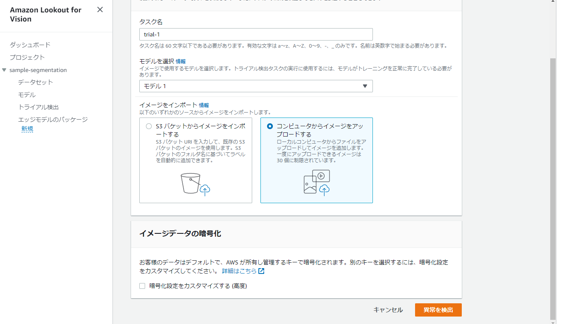The height and width of the screenshot is (324, 561).
Task: Open the モデル 1 dropdown
Action: pyautogui.click(x=256, y=86)
